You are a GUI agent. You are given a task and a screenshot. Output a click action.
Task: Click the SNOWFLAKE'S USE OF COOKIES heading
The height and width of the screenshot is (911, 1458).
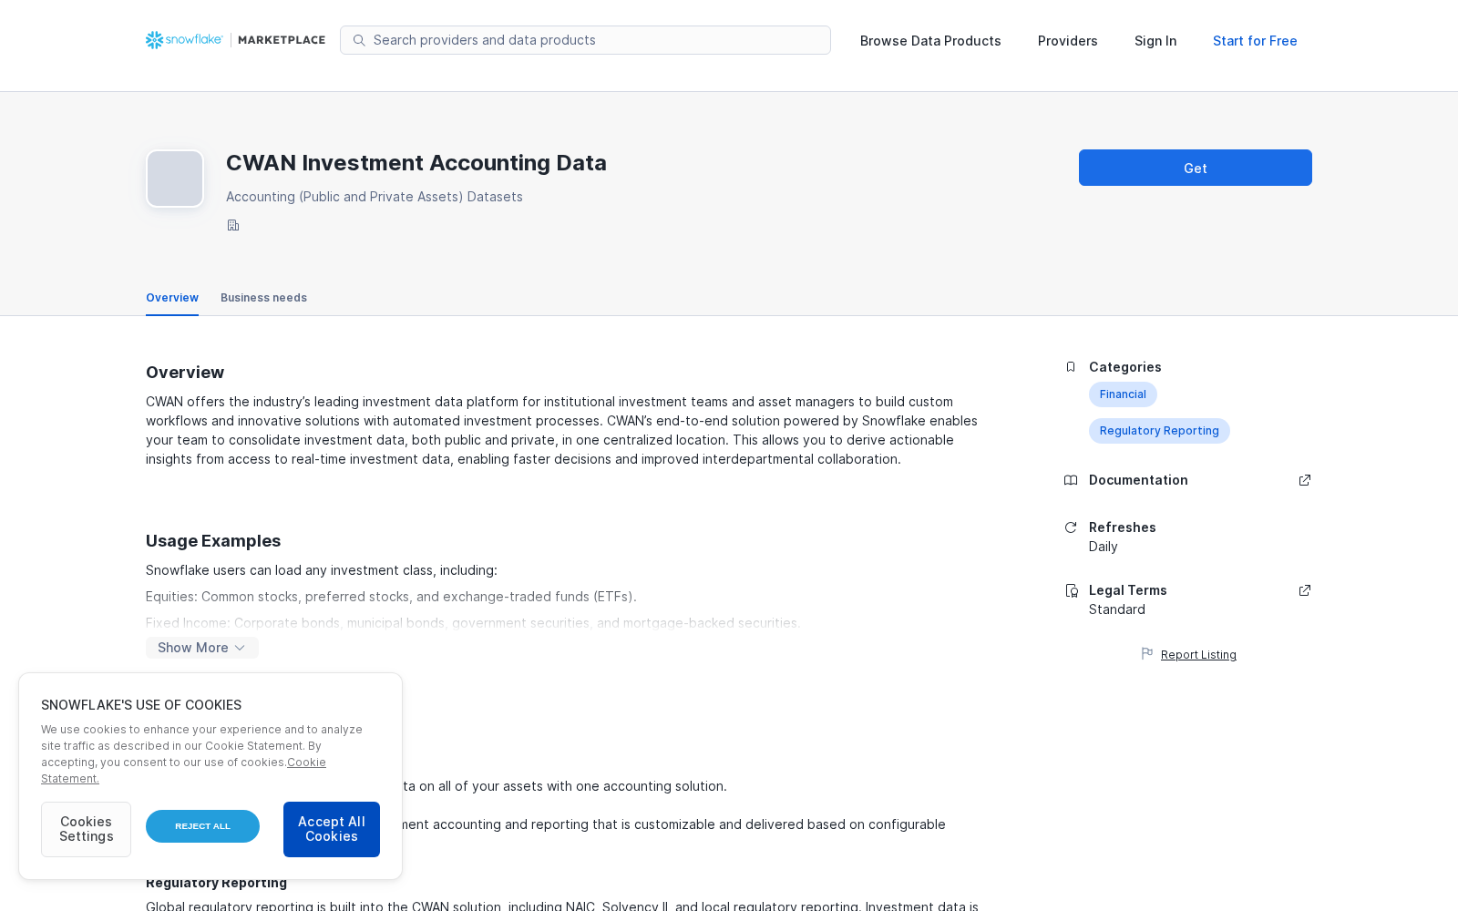[x=141, y=705]
